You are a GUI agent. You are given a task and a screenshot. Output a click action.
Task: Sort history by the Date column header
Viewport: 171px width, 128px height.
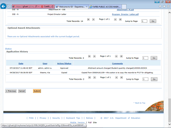[x=21, y=63]
